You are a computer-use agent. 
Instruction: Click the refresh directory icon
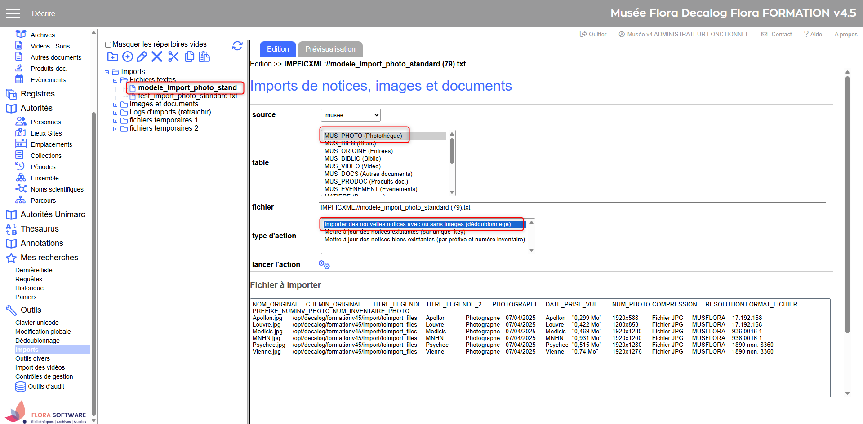(x=237, y=46)
